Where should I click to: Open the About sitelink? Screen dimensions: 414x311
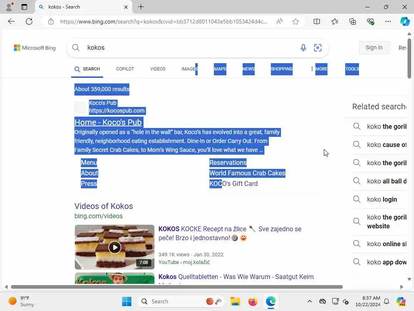pos(89,173)
